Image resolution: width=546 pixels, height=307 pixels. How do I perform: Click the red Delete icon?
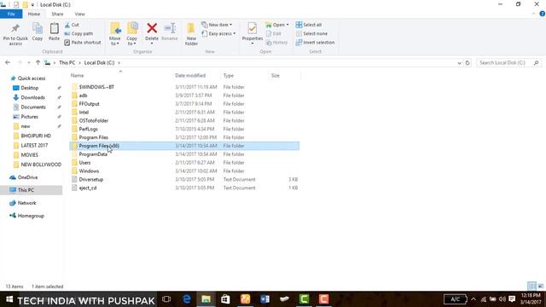[152, 28]
